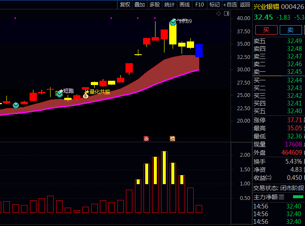Click the 主力净额 list icon
This screenshot has width=305, height=226.
pyautogui.click(x=281, y=197)
